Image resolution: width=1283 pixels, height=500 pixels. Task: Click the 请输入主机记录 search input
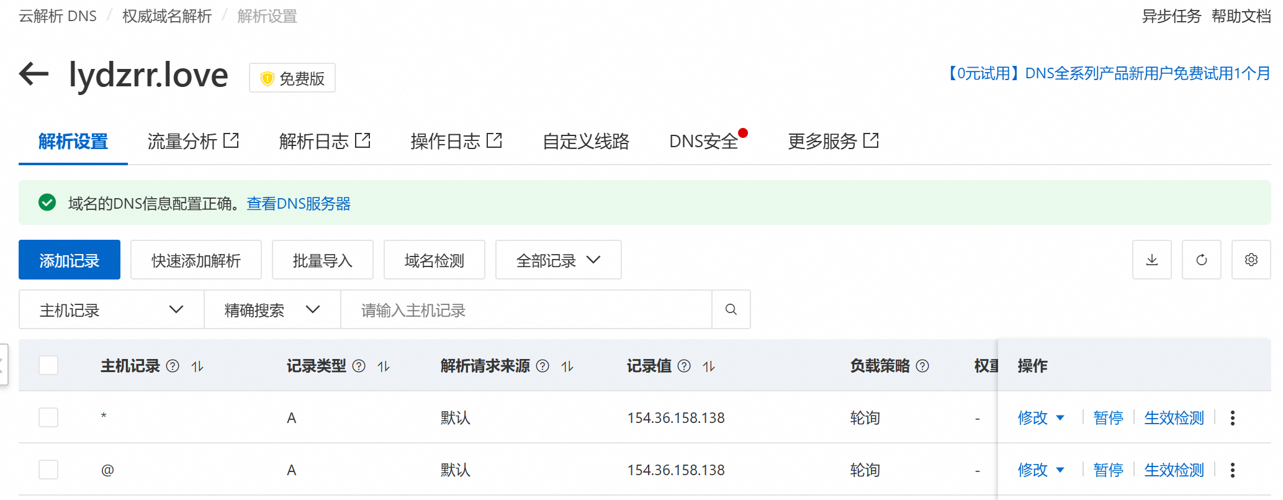(525, 309)
